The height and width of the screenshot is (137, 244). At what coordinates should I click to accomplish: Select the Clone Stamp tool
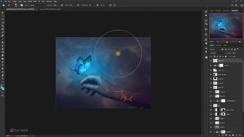tap(2, 42)
